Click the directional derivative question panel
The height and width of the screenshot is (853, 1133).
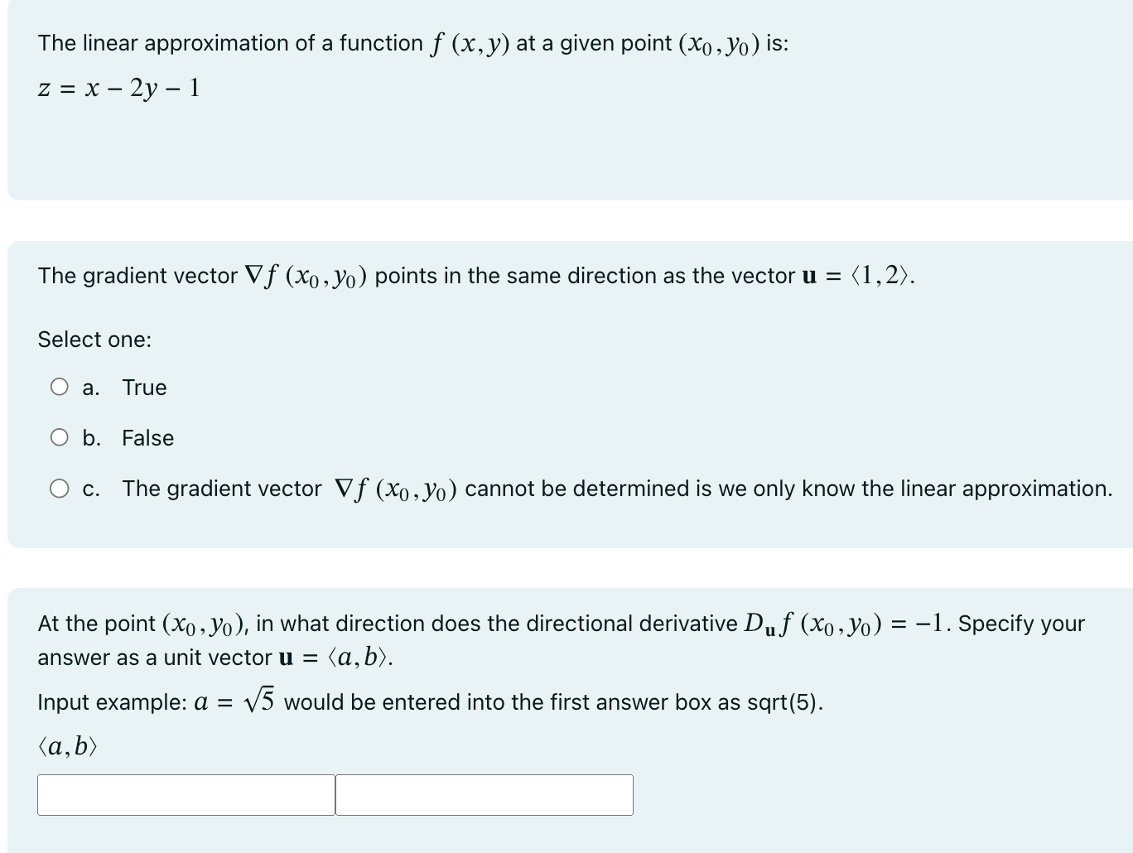tap(566, 712)
